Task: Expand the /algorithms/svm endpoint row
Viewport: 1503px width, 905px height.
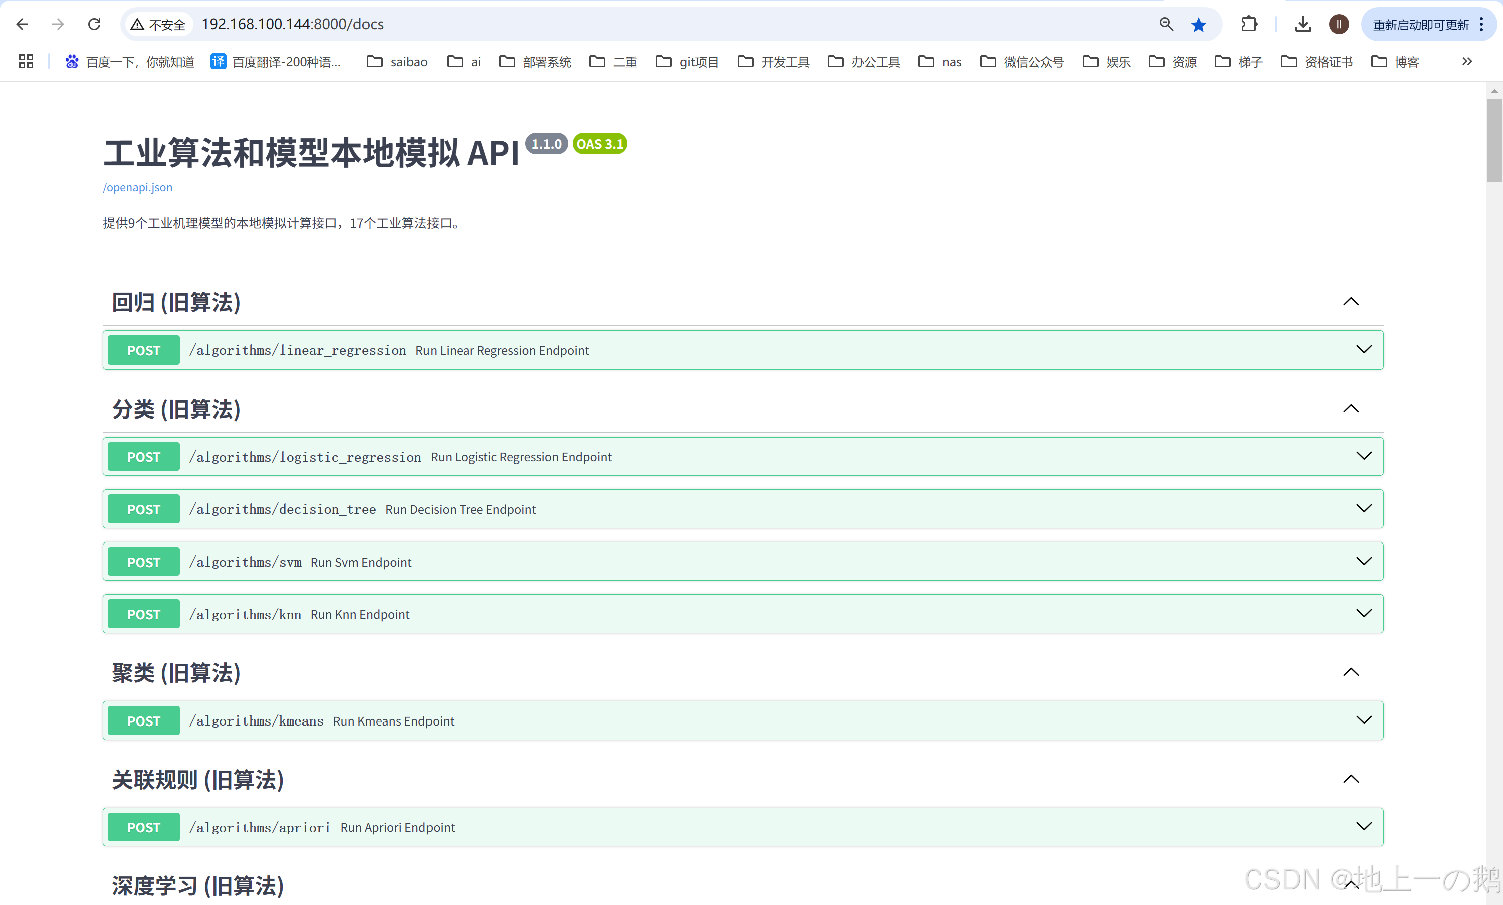Action: pos(1364,561)
